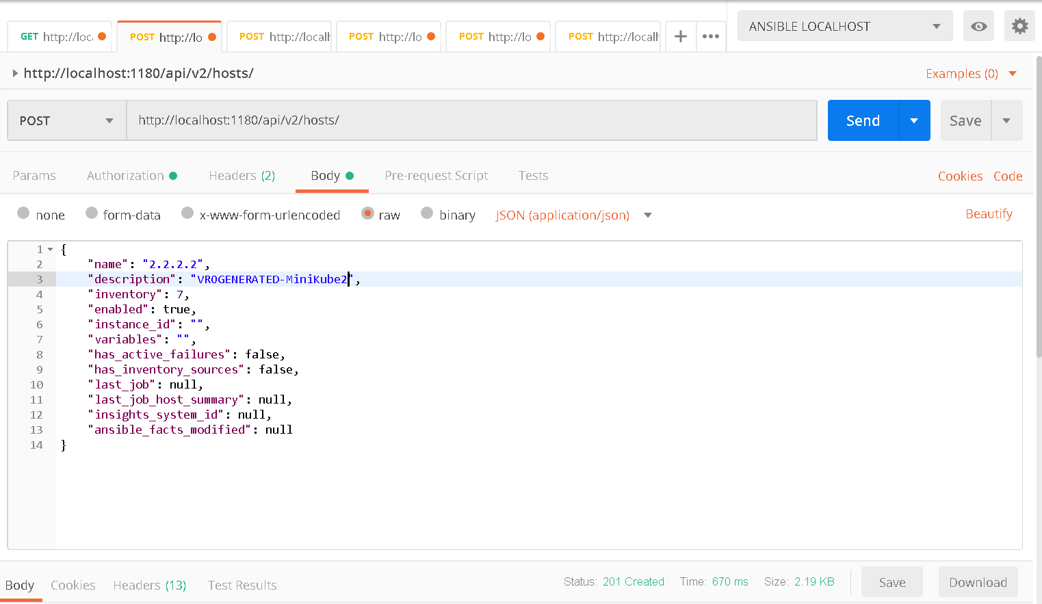Select the none body type radio
This screenshot has width=1042, height=604.
click(x=23, y=213)
